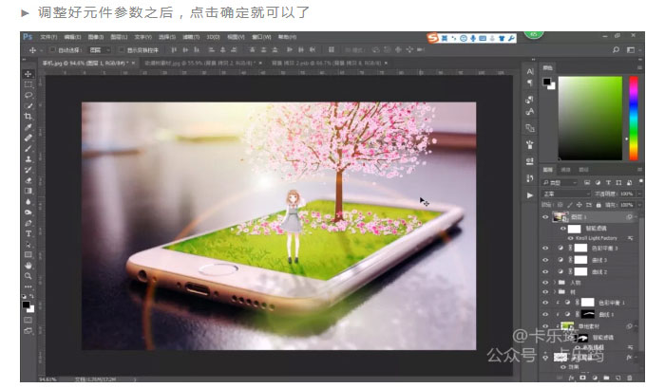The width and height of the screenshot is (665, 388).
Task: Select the Move tool in toolbox
Action: pyautogui.click(x=28, y=73)
